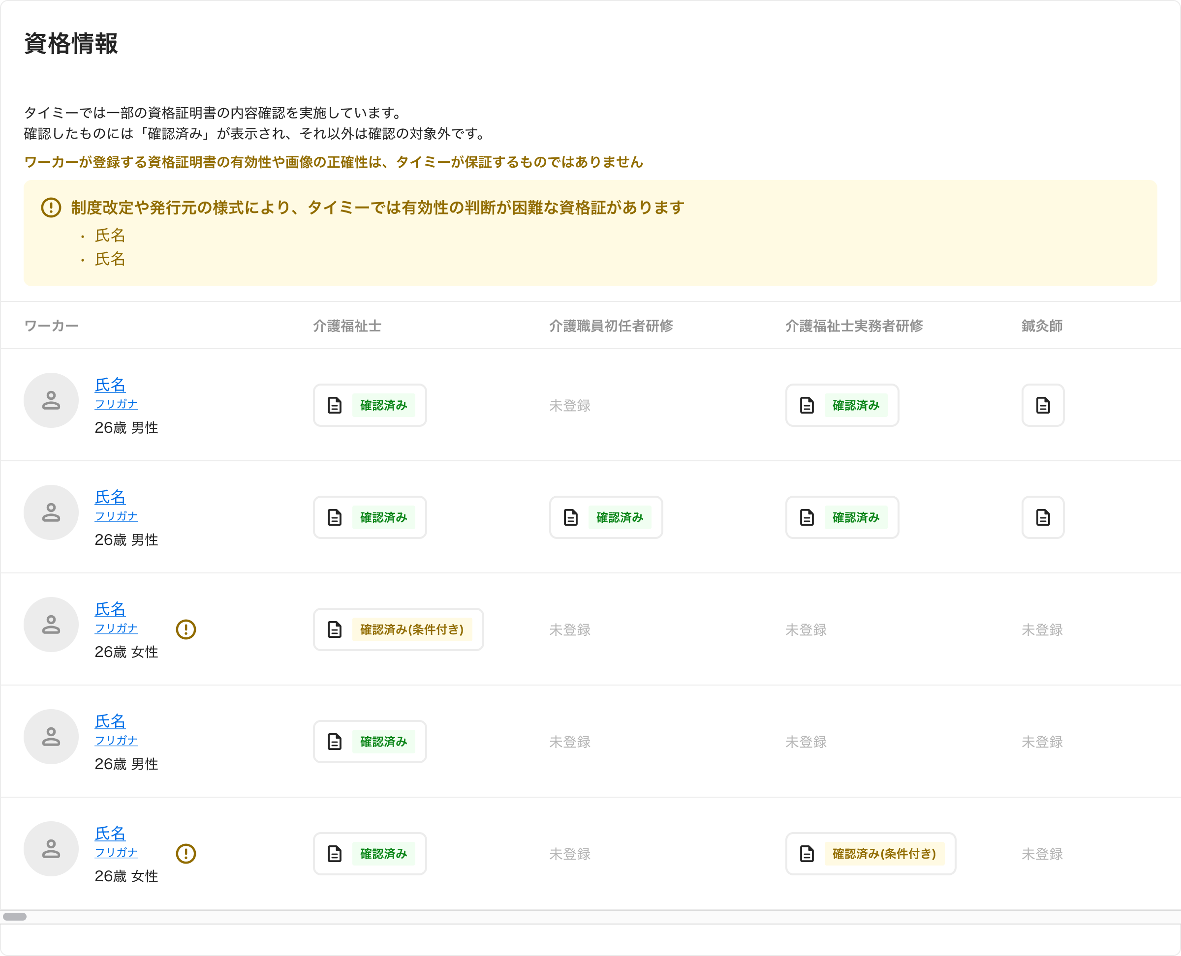Open first worker's 鍼灸師 document icon
The height and width of the screenshot is (956, 1181).
pyautogui.click(x=1043, y=405)
